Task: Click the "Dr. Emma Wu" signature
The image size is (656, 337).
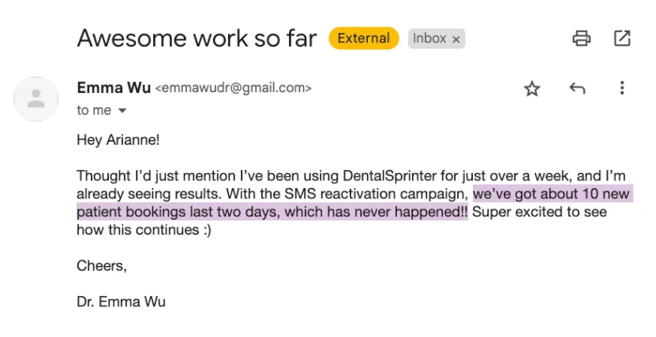Action: (121, 302)
